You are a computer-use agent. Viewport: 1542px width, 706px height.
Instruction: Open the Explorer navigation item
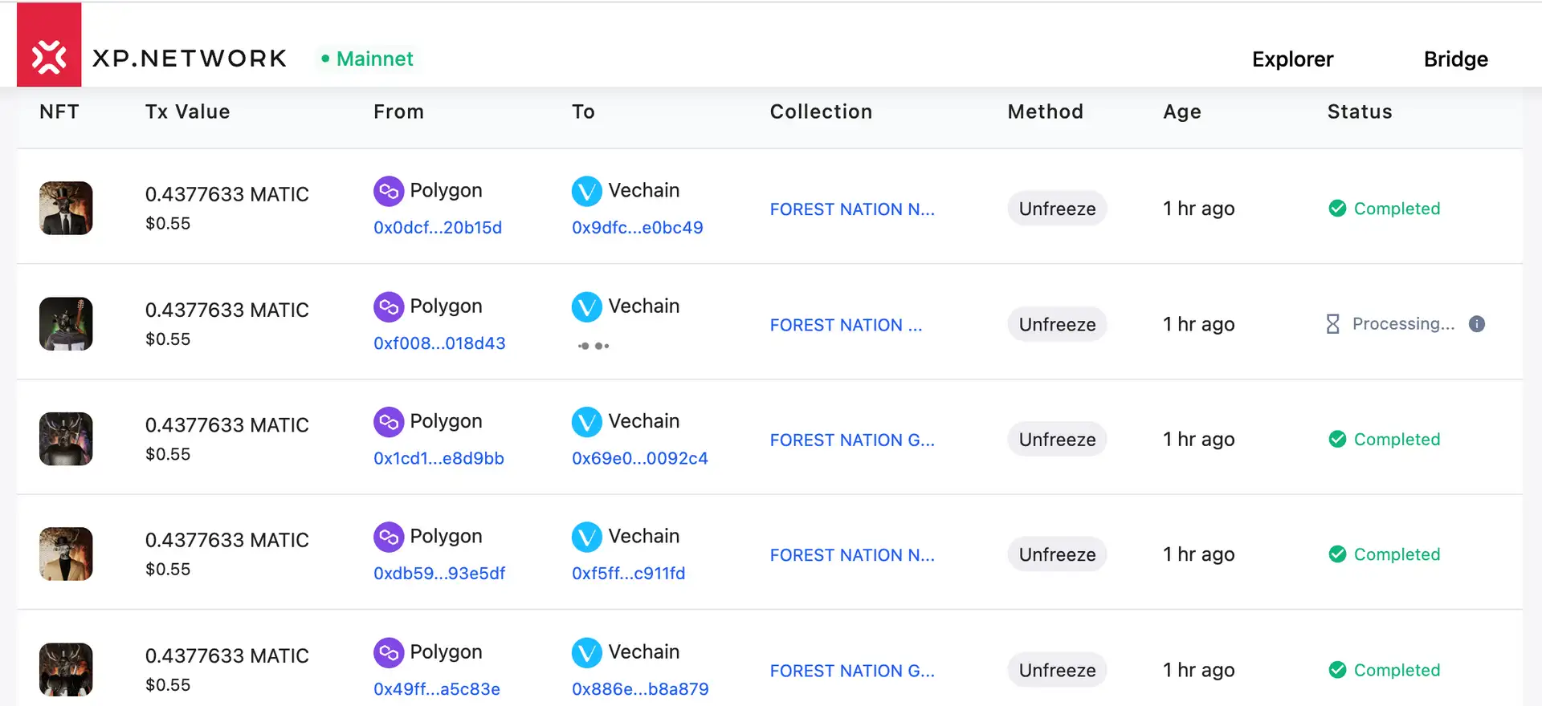[1292, 59]
